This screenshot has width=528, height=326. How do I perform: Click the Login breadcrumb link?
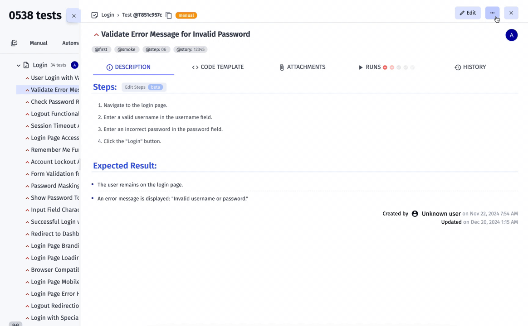108,15
